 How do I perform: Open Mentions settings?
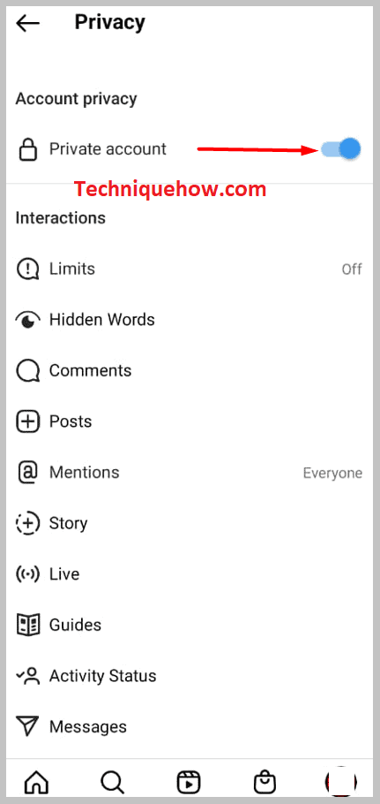[x=190, y=473]
